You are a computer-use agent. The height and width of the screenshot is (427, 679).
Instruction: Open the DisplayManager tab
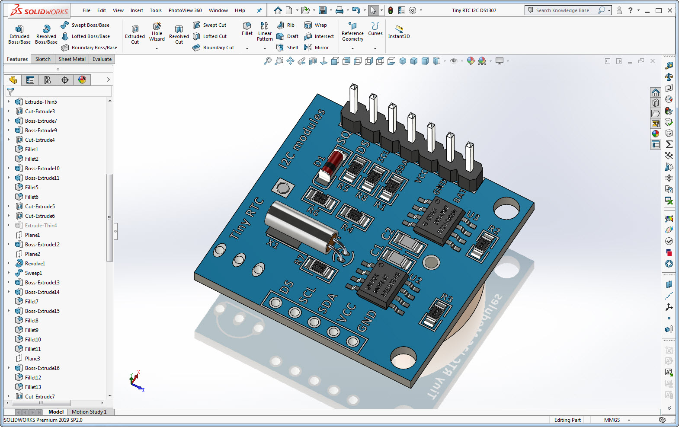click(x=82, y=80)
